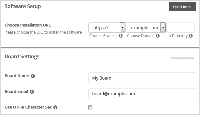This screenshot has width=200, height=115.
Task: Show the Board Name info tooltip icon
Action: point(33,76)
